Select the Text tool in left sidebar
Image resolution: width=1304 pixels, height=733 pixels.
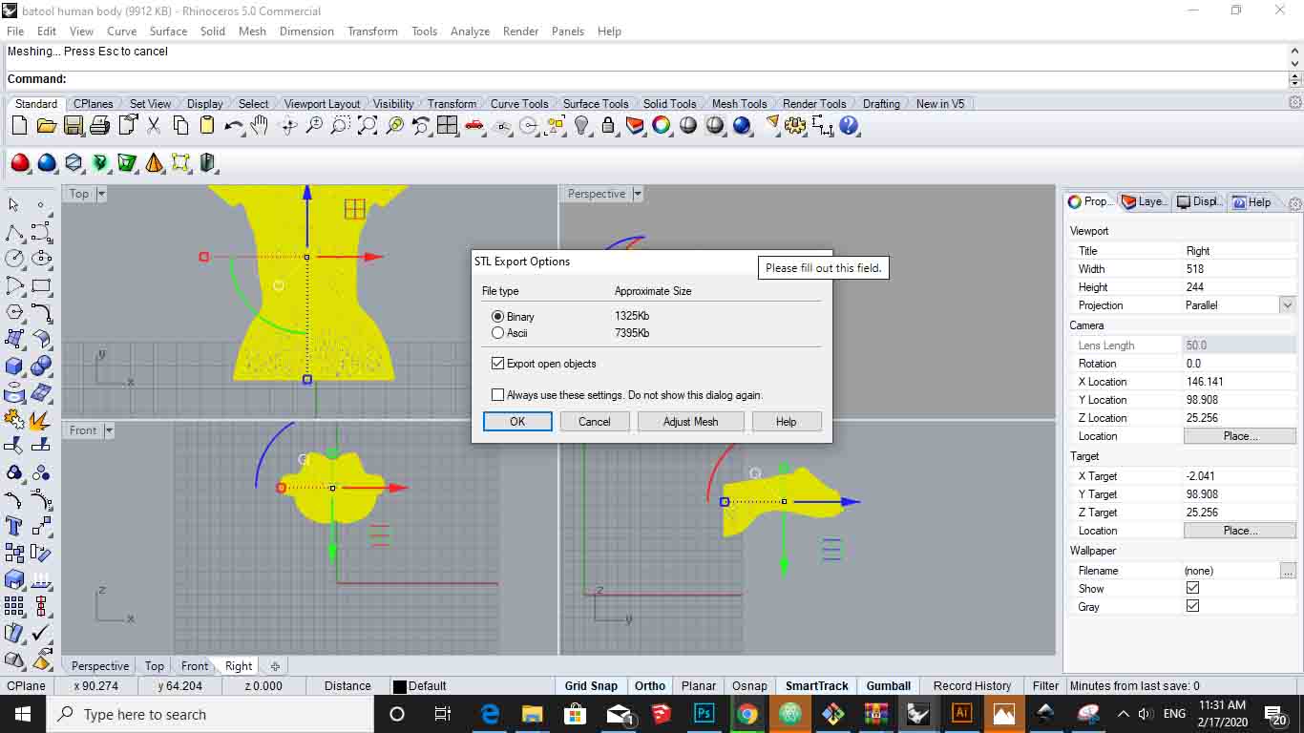pos(13,525)
